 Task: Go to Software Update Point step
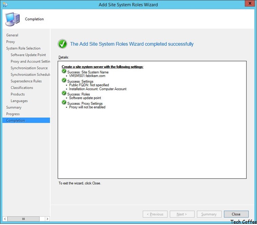tap(28, 55)
